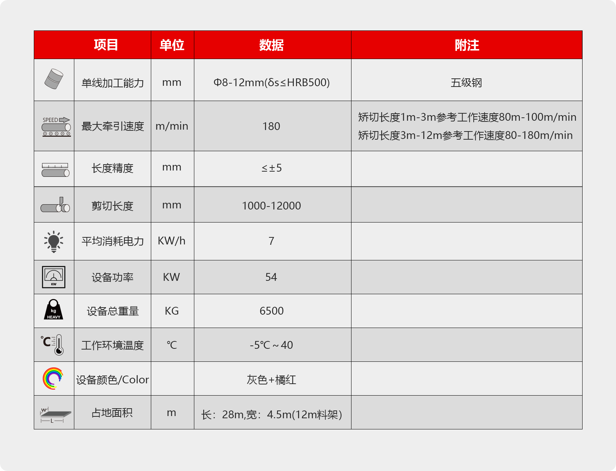This screenshot has width=616, height=471.
Task: Click the Φ8-12mm data cell
Action: pyautogui.click(x=272, y=82)
